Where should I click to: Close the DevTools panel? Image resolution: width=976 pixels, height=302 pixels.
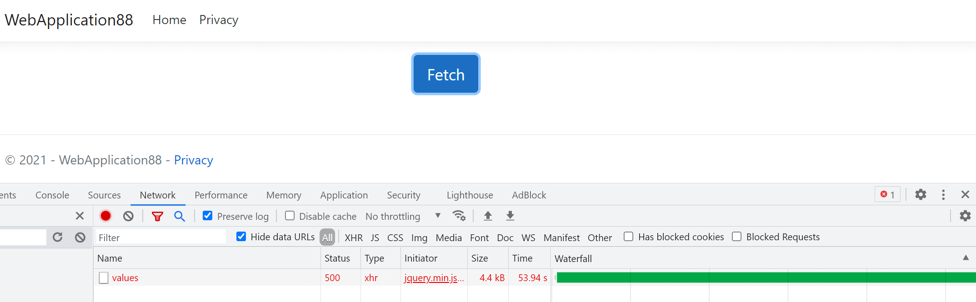click(x=965, y=194)
